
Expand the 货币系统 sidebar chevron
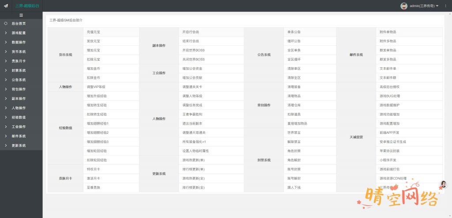[6, 52]
